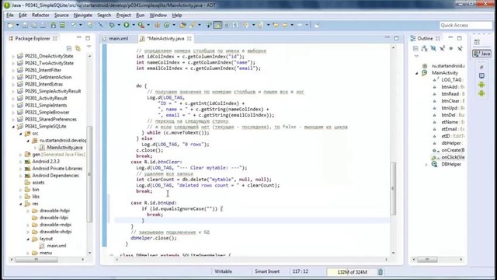Open the Run button dropdown arrow
Screen dimensions: 497x280
[134, 25]
